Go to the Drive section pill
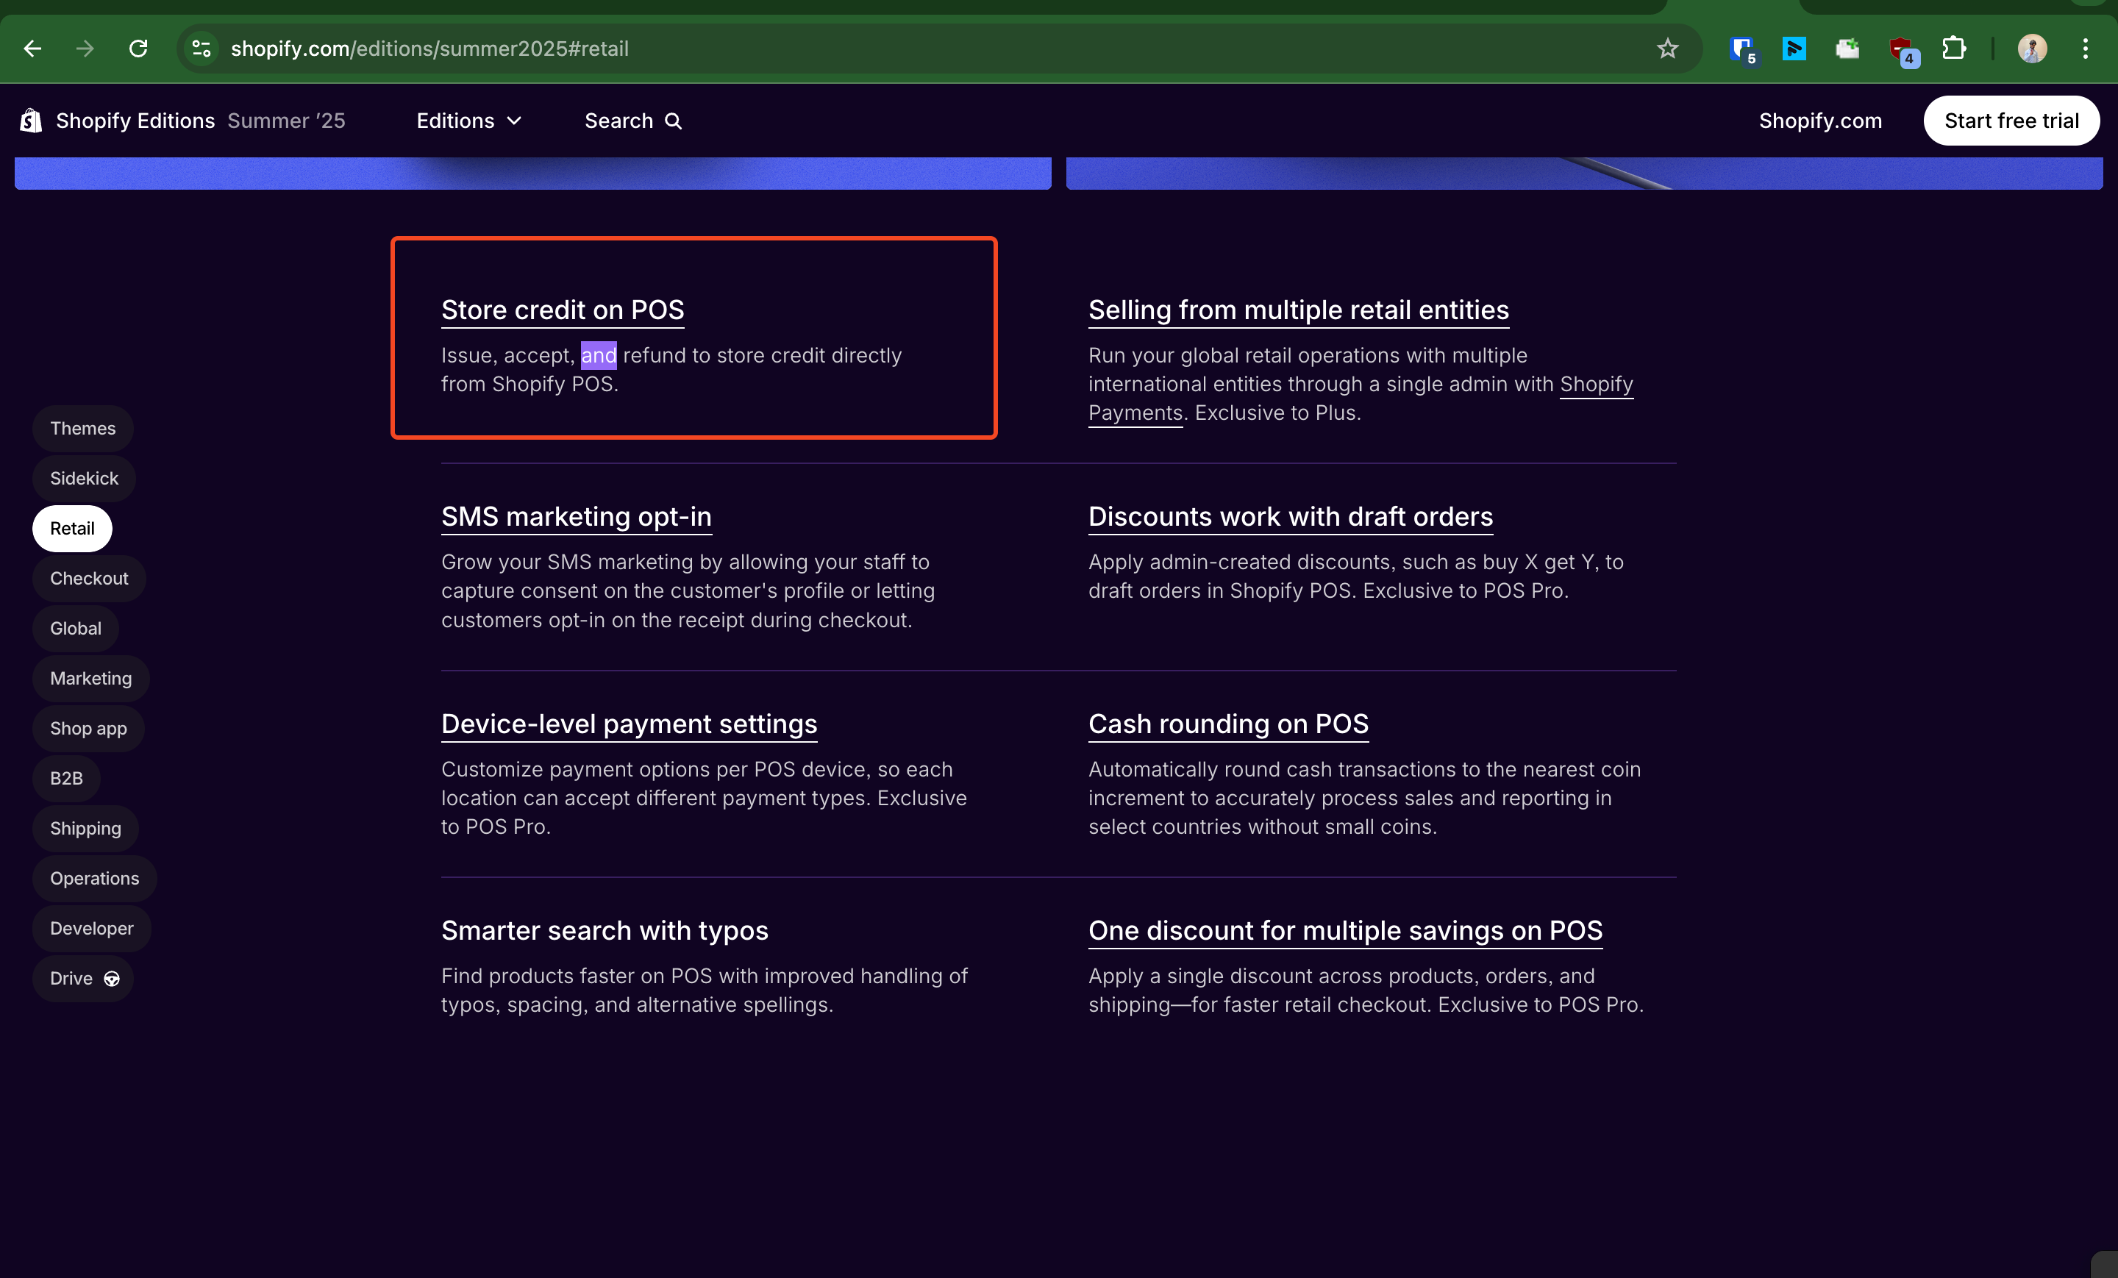 (83, 978)
